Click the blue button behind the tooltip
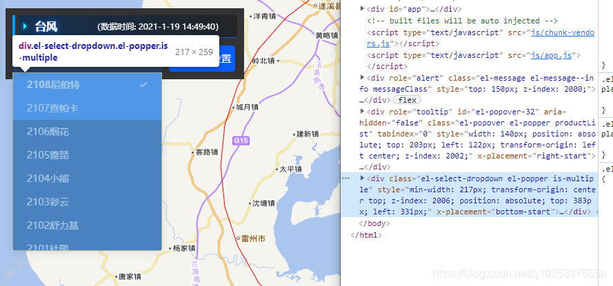The width and height of the screenshot is (613, 286). pos(227,59)
